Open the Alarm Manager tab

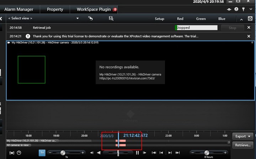pos(19,9)
